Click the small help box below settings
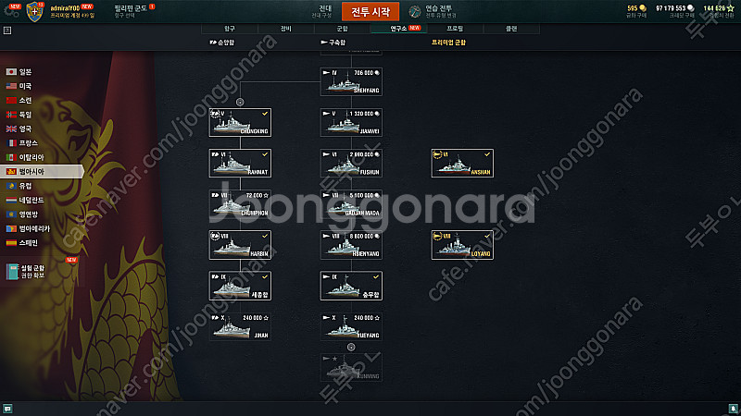The height and width of the screenshot is (416, 741). [7, 31]
